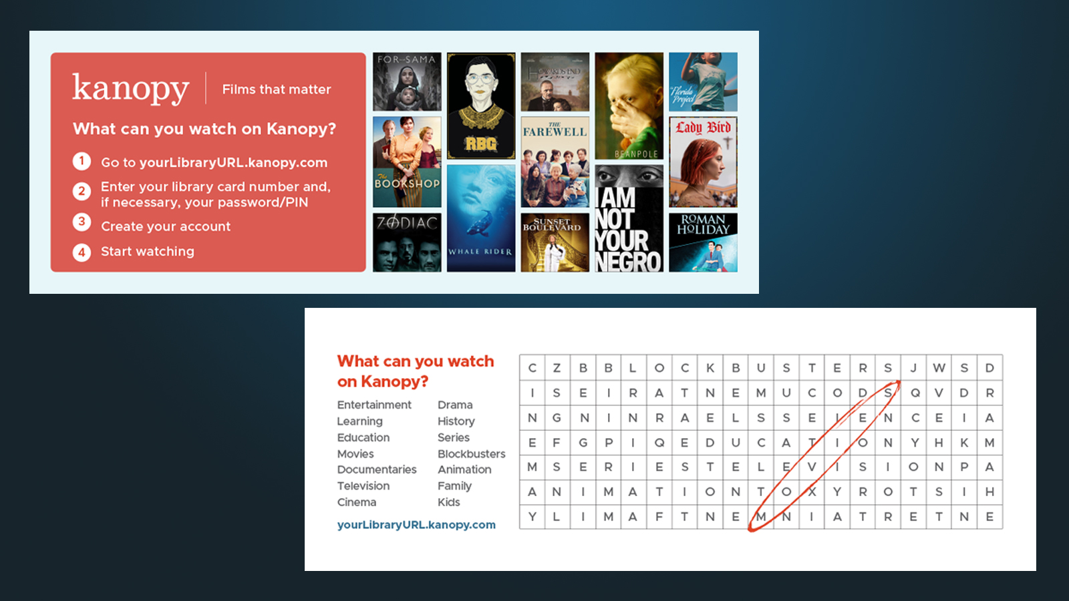This screenshot has width=1069, height=601.
Task: Click the word 'Learning' in the word list
Action: tap(359, 421)
